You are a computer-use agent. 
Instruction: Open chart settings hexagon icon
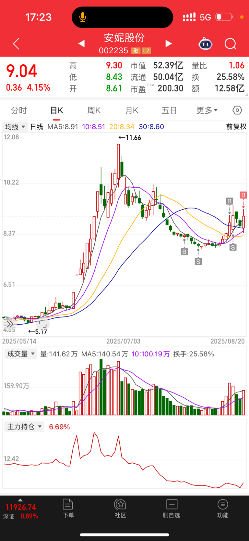237,110
